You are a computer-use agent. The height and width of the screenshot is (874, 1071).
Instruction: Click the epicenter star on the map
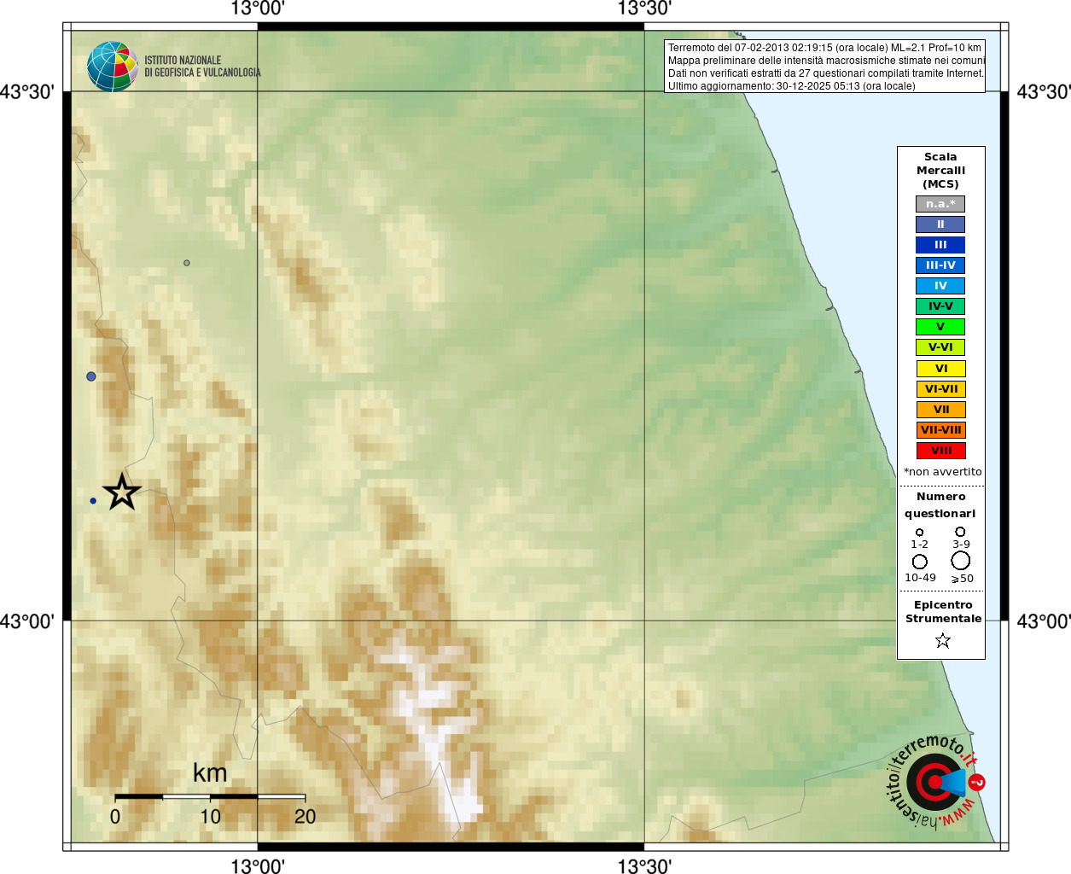click(122, 492)
